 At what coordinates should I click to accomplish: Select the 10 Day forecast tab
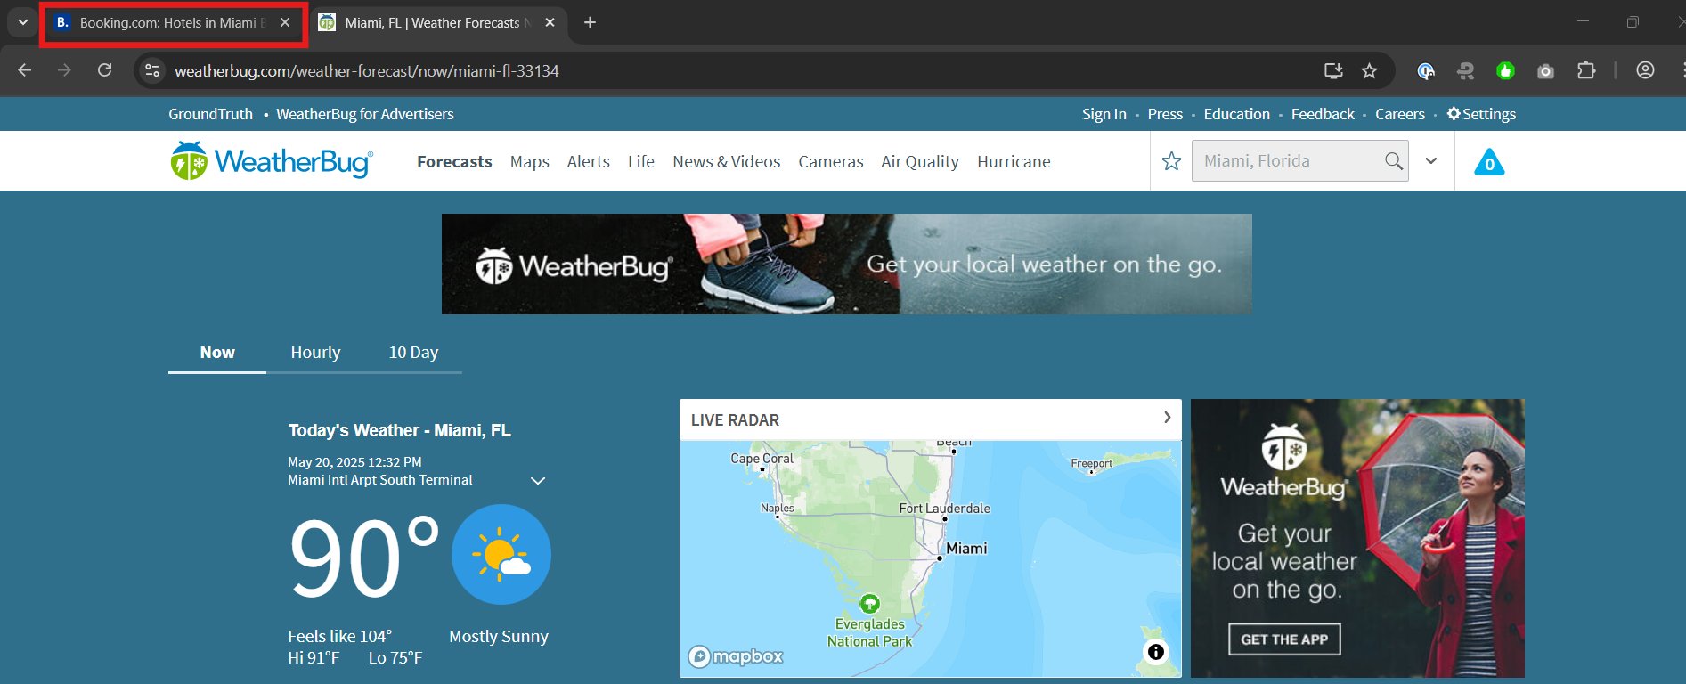[413, 353]
